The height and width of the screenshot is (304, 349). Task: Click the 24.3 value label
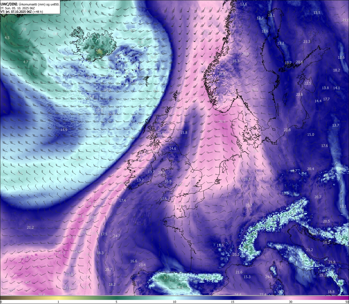269,277
